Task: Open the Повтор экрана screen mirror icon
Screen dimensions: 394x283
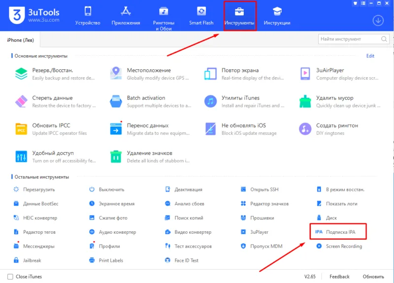Action: 210,74
